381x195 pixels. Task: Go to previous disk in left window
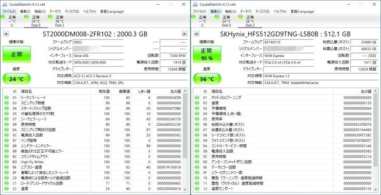[6, 34]
